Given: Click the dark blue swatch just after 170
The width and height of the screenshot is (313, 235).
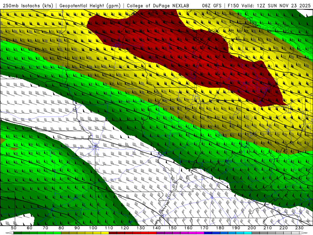Looking at the screenshot, I should 208,233.
